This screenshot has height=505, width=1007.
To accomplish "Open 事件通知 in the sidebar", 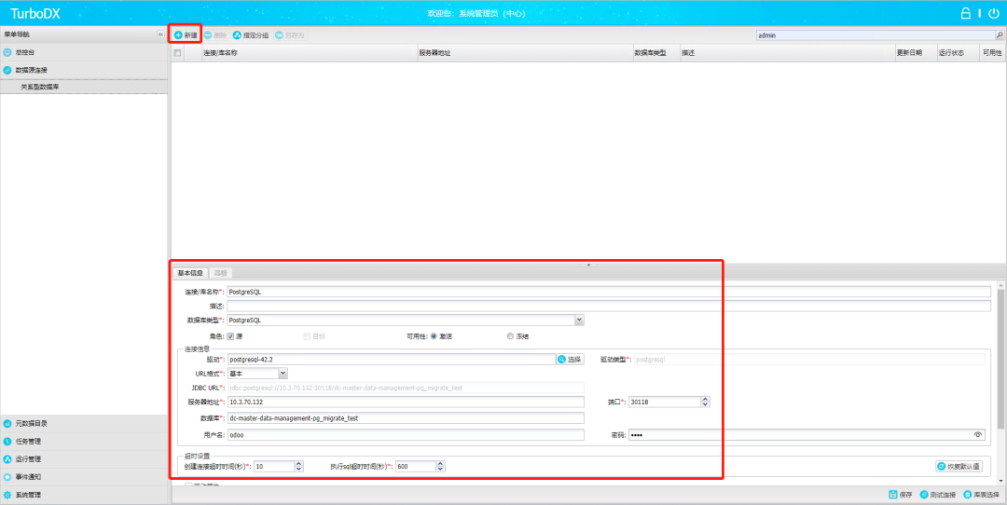I will pos(84,477).
